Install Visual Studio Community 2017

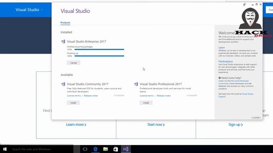point(73,103)
